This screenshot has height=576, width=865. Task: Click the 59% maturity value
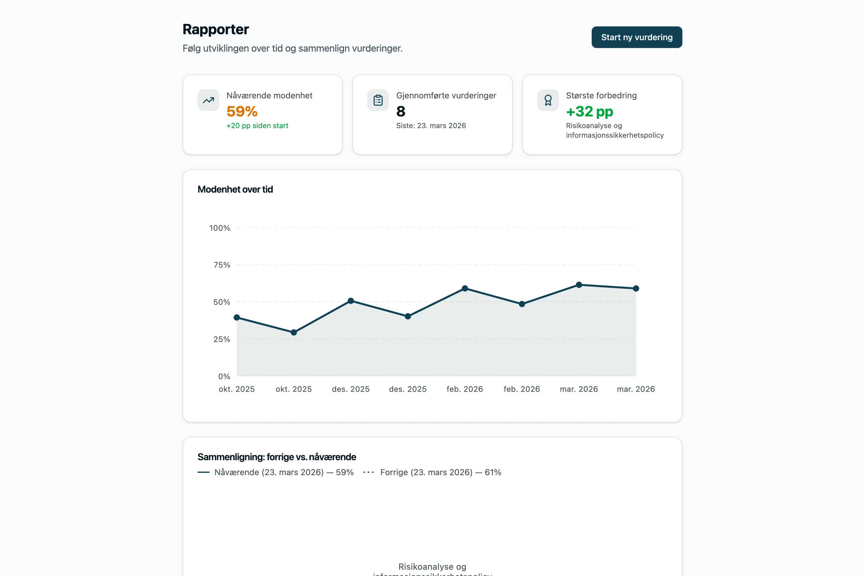pyautogui.click(x=241, y=111)
